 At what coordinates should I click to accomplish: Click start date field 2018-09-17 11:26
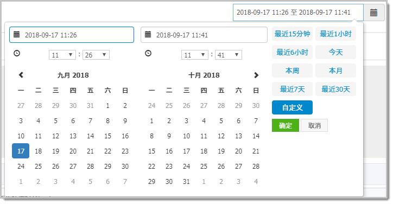pyautogui.click(x=72, y=35)
